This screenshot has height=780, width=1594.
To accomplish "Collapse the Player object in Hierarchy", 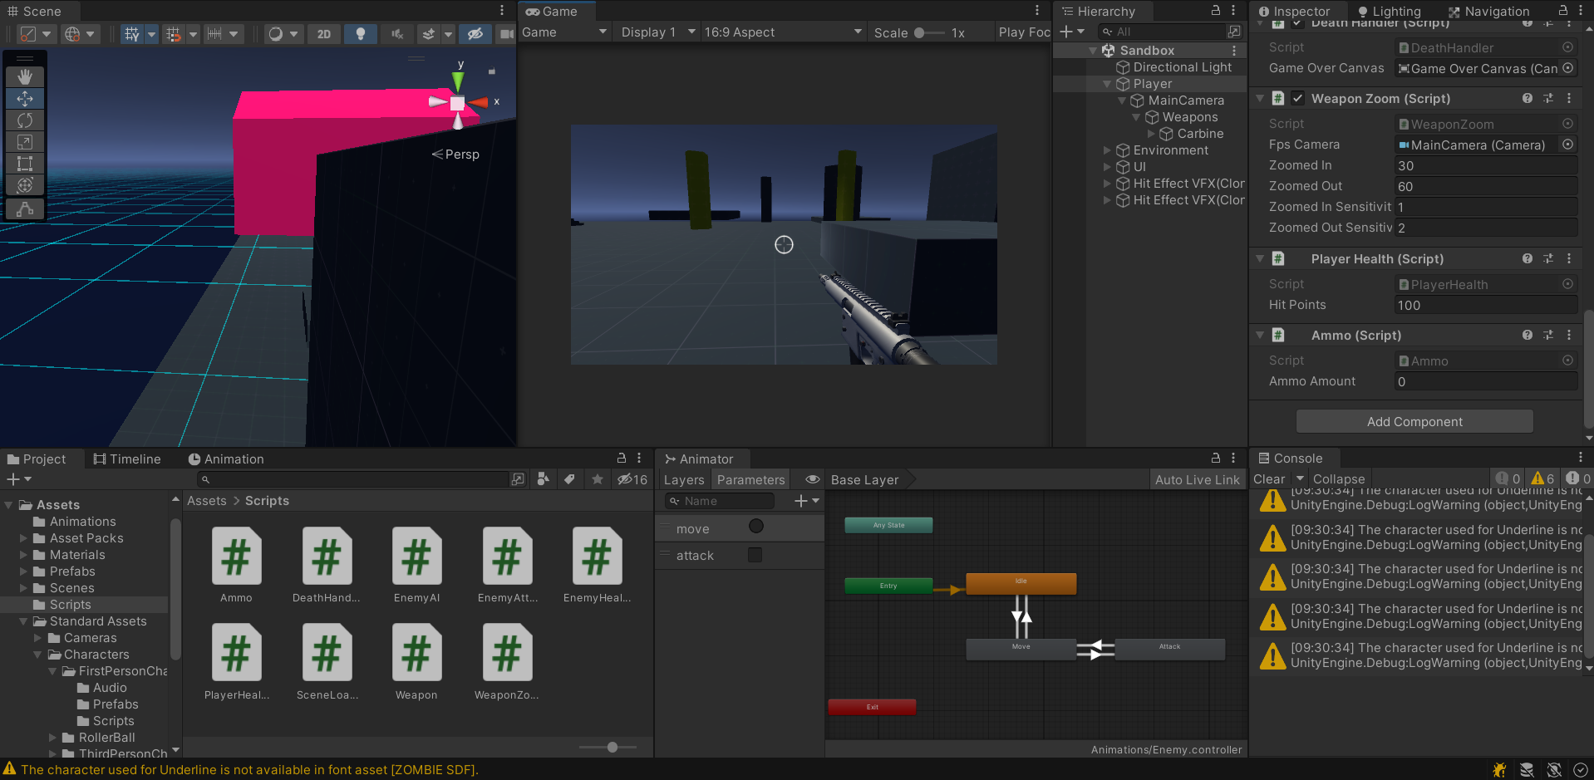I will [x=1107, y=84].
